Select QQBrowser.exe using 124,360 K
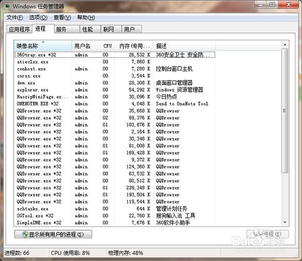Viewport: 302px width, 261px height. tap(115, 166)
